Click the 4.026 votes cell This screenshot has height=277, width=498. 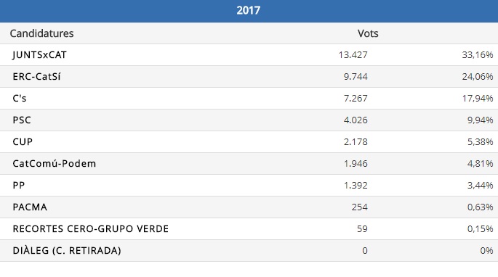356,120
